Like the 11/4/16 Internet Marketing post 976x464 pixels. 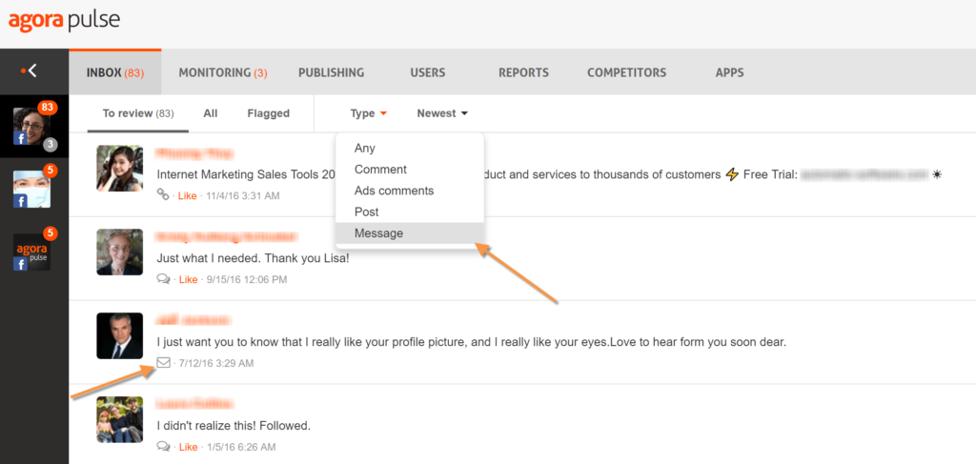[x=188, y=196]
